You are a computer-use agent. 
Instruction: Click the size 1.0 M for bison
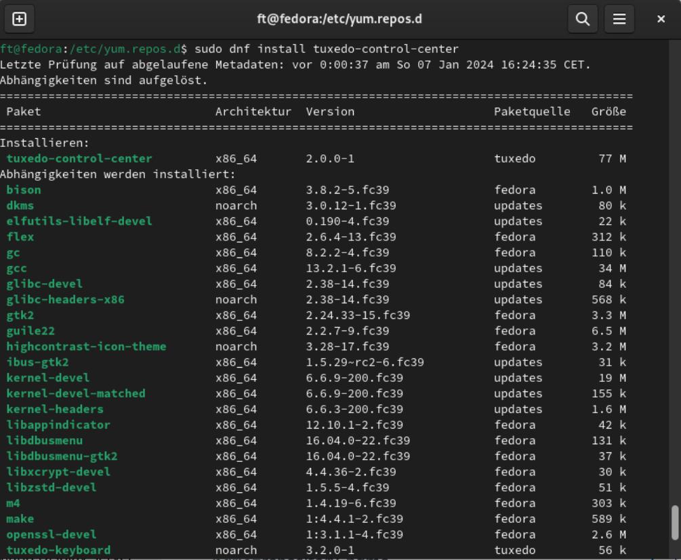coord(609,190)
